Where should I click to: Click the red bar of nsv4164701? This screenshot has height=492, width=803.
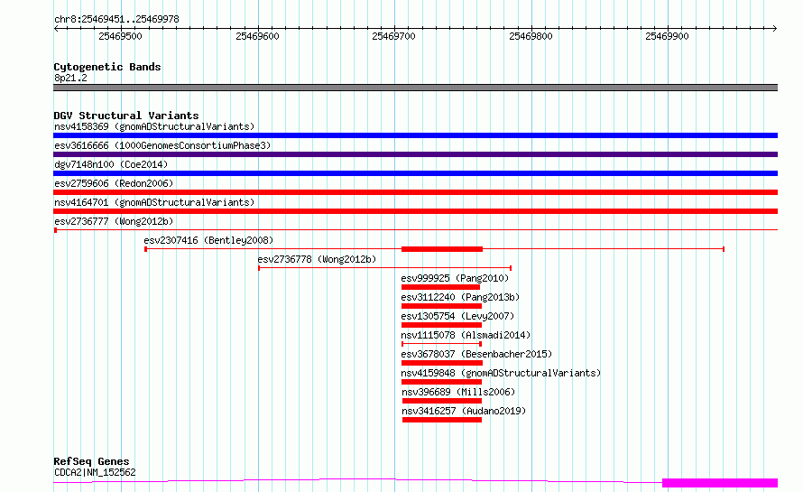click(x=415, y=211)
